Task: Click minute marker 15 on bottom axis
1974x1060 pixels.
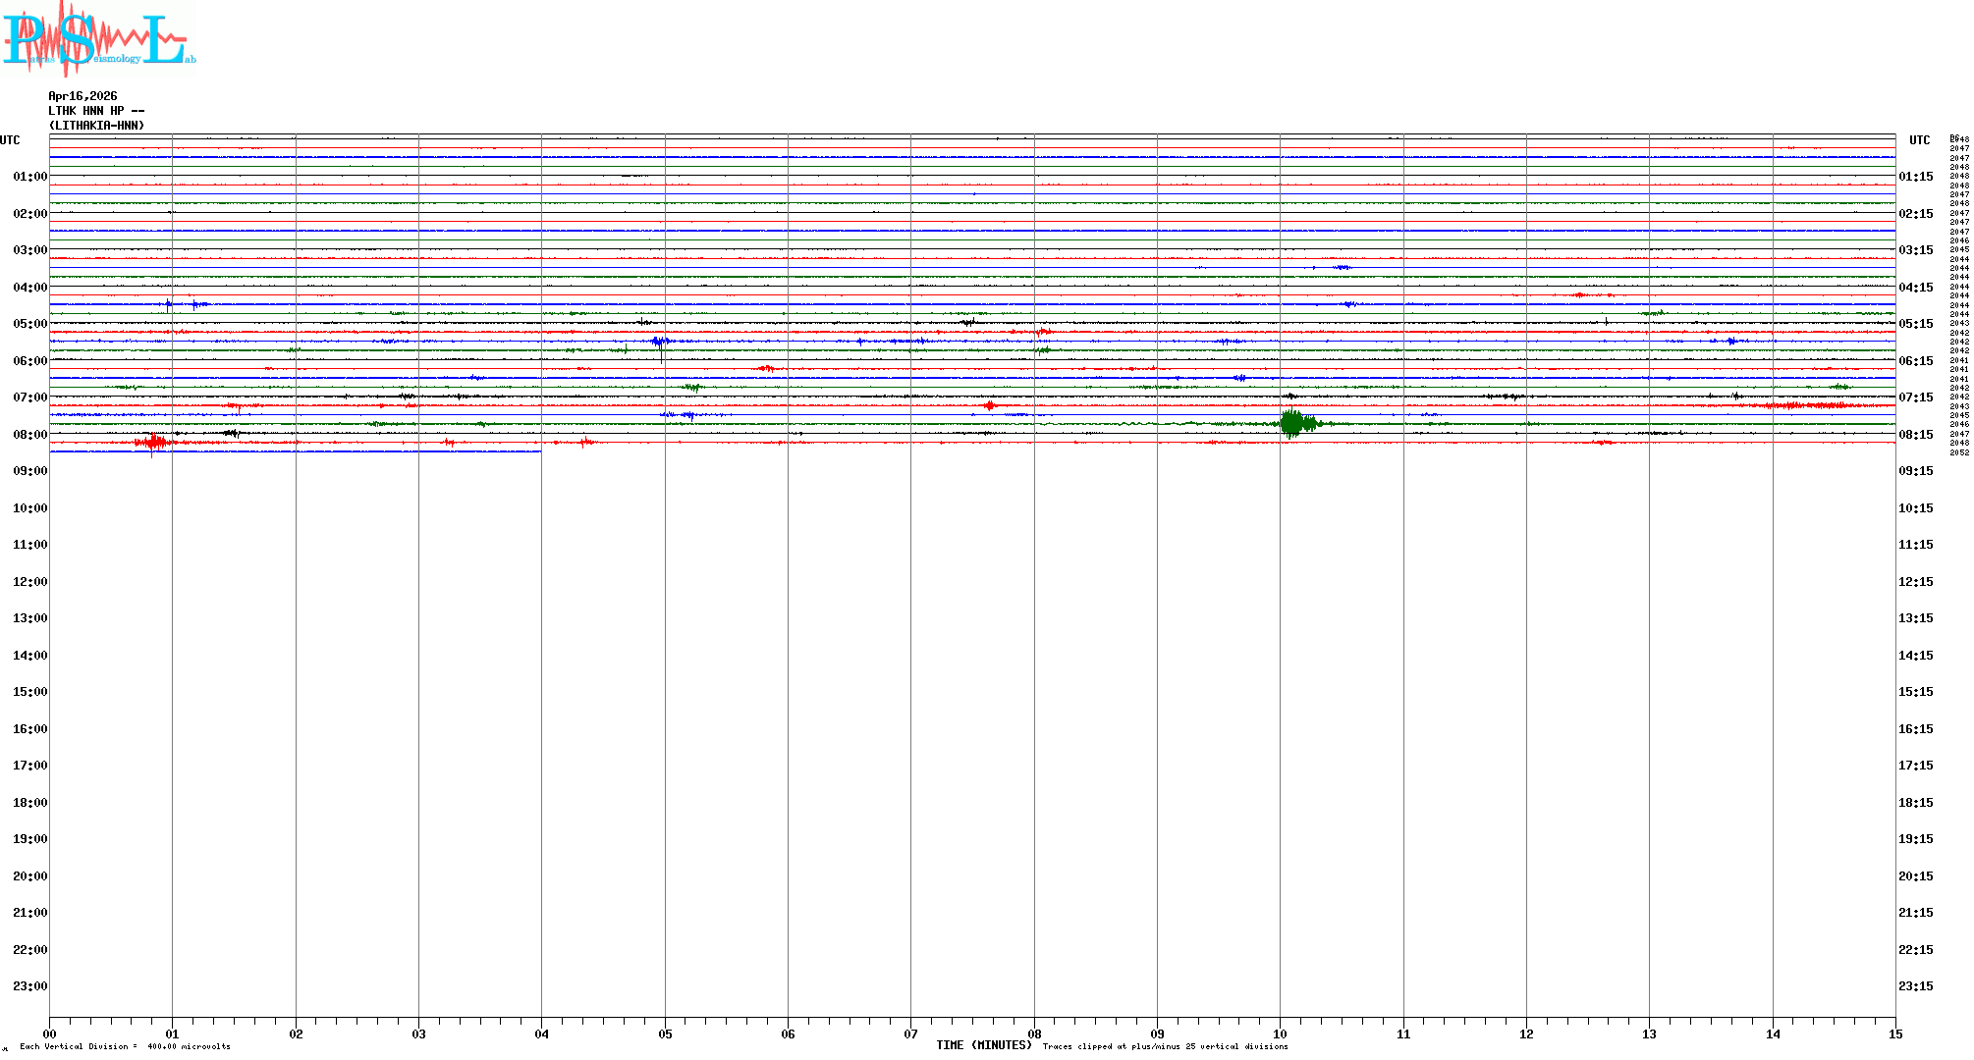Action: coord(1894,1033)
